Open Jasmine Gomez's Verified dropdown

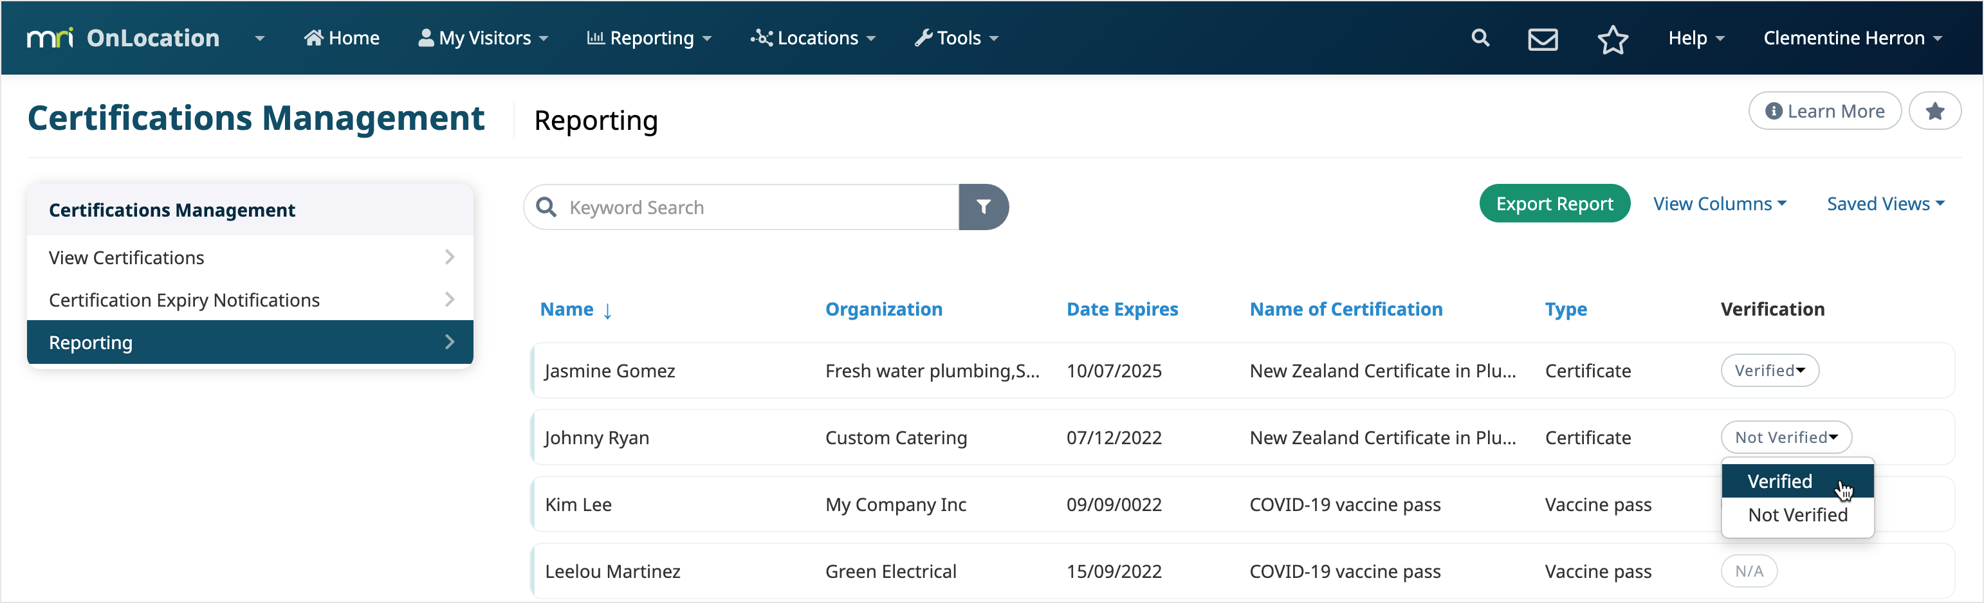[1769, 370]
